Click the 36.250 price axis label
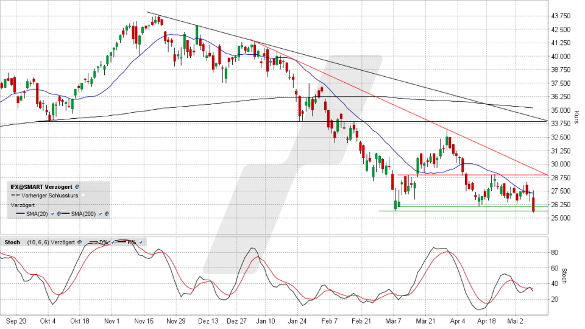Viewport: 585px width, 329px height. tap(561, 97)
